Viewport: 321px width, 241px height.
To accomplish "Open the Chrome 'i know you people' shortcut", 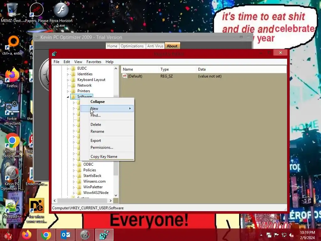I will pyautogui.click(x=12, y=146).
